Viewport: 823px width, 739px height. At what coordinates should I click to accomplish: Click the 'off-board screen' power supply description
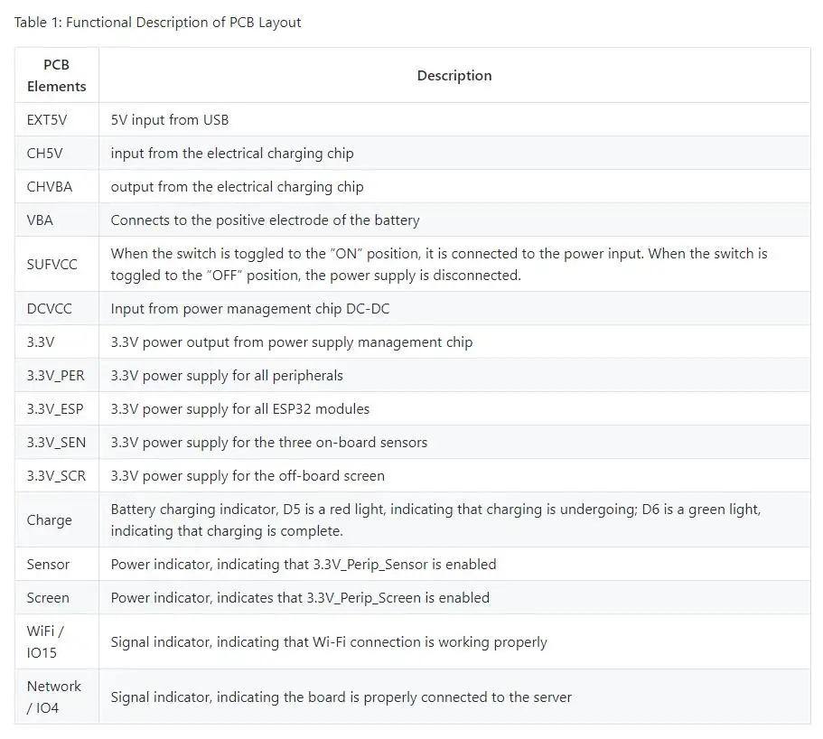tap(248, 475)
